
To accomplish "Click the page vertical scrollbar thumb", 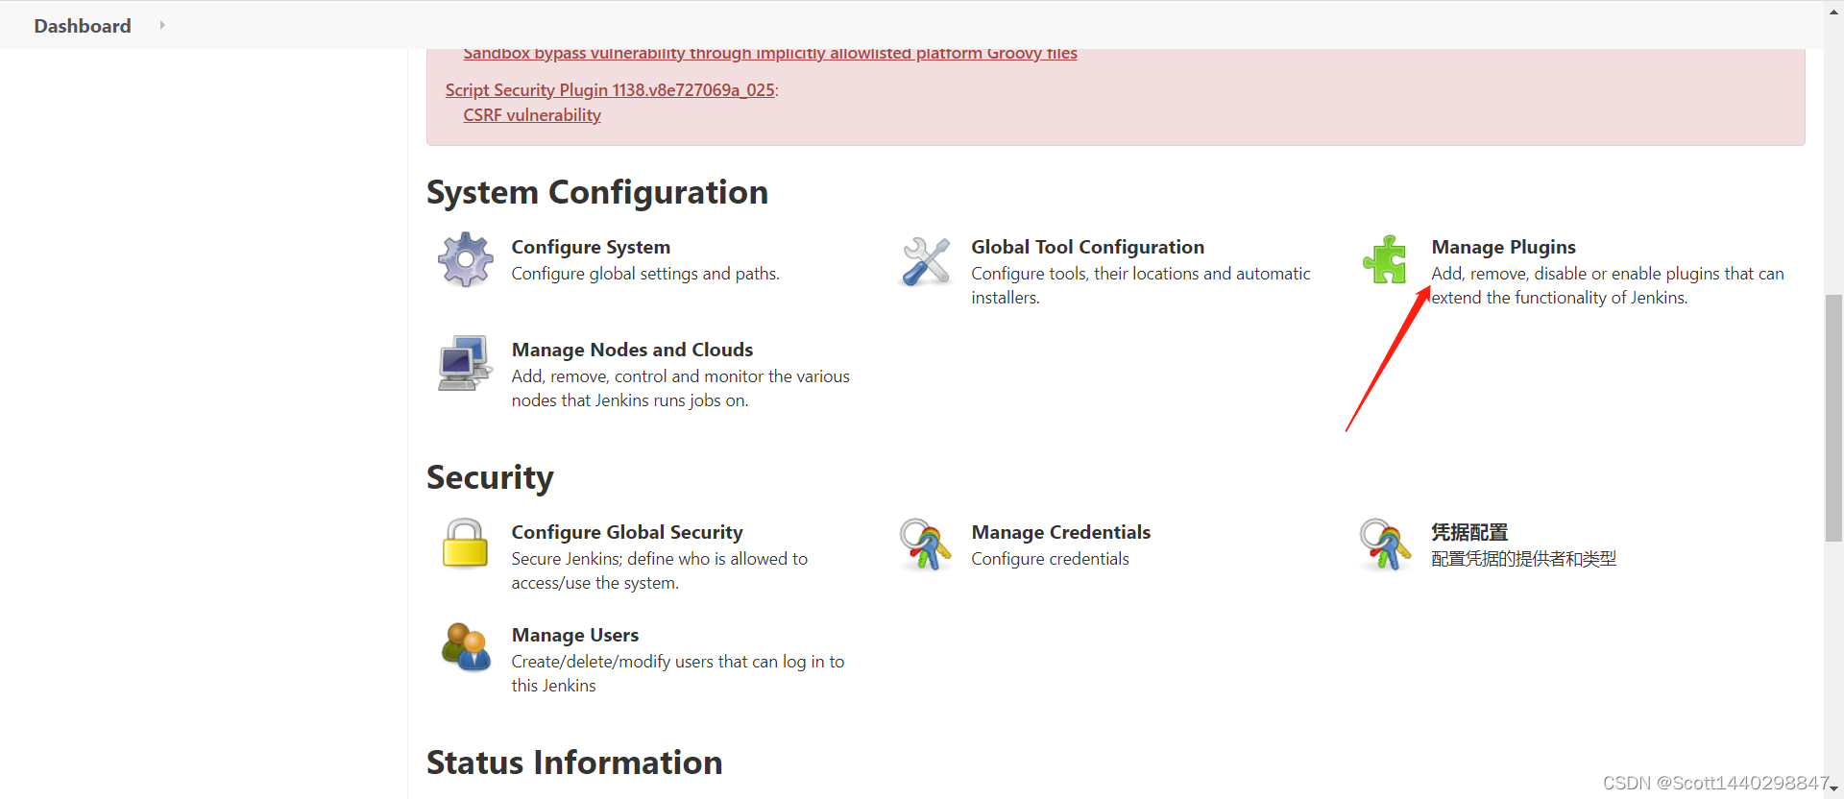I will 1833,418.
